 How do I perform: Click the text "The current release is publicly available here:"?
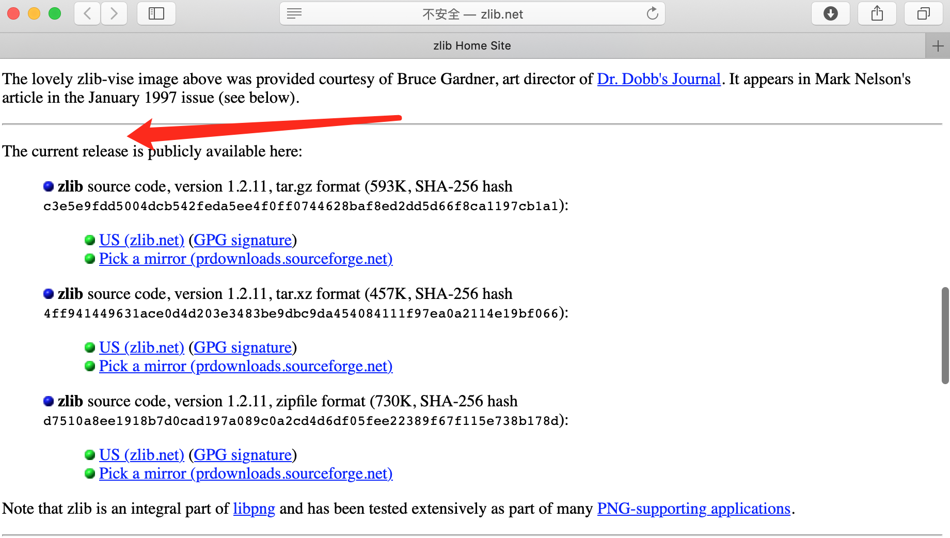tap(152, 151)
